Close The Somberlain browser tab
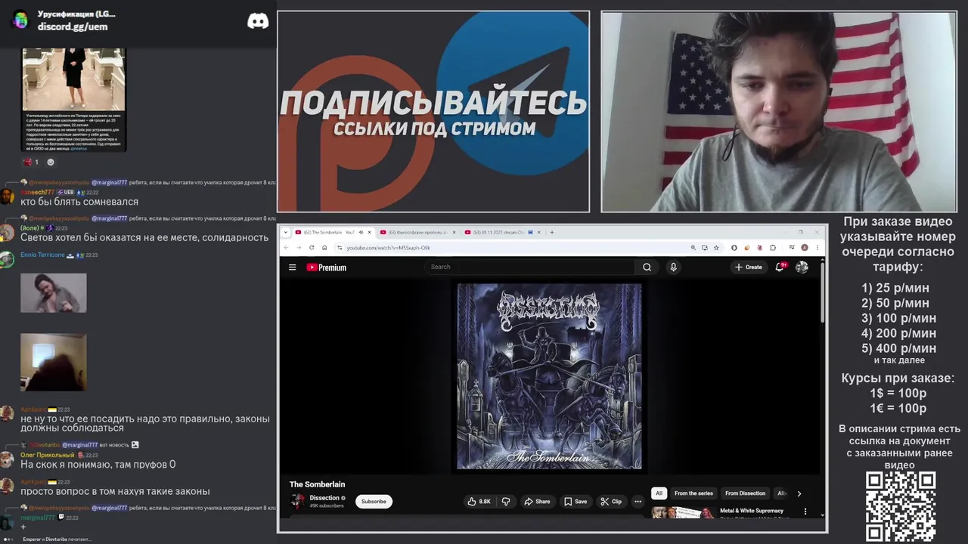 (371, 232)
